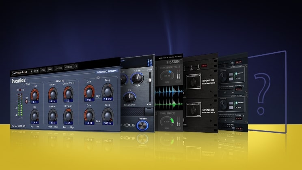Click the 0 dB High Gain value field
The height and width of the screenshot is (170, 302).
point(89,100)
